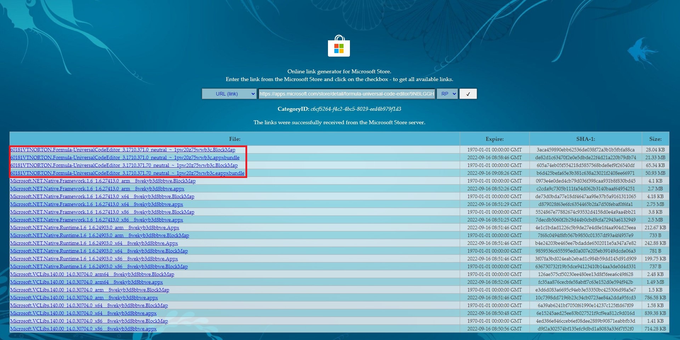The width and height of the screenshot is (680, 340).
Task: Click the File column header
Action: click(x=234, y=139)
